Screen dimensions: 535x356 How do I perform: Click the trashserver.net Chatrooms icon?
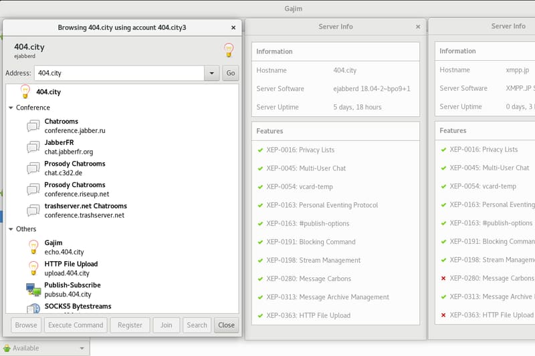[33, 210]
